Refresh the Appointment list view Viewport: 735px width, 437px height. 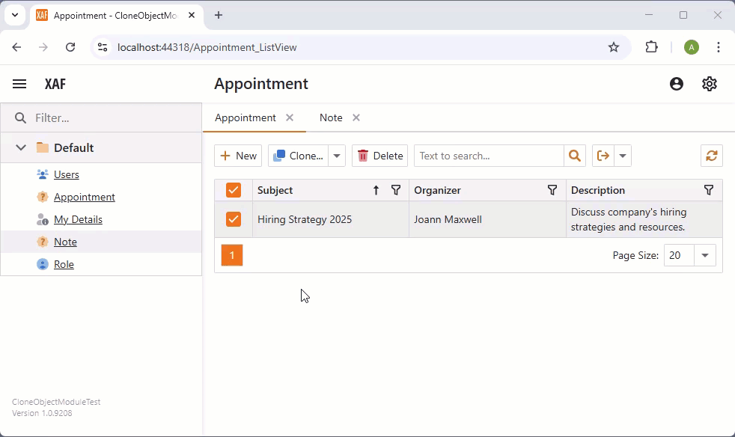tap(710, 156)
